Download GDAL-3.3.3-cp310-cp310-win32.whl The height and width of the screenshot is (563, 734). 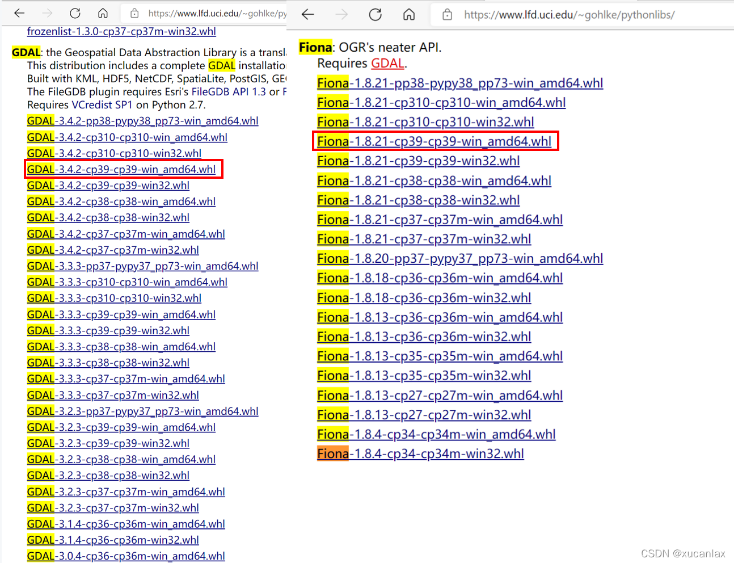[114, 298]
